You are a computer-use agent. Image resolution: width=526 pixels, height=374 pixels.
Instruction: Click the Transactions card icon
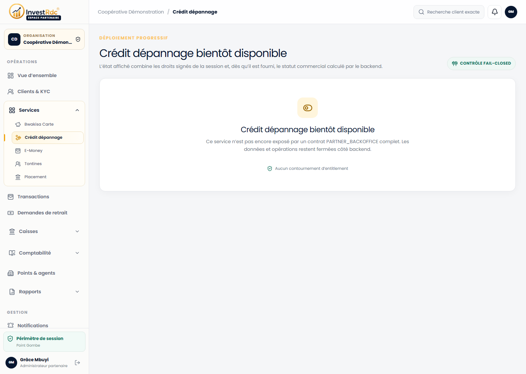11,197
